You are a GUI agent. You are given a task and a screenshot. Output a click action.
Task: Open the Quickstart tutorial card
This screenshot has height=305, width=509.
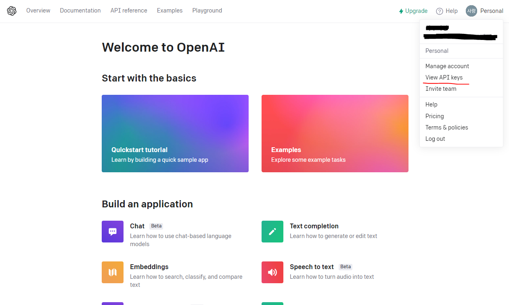pos(175,134)
